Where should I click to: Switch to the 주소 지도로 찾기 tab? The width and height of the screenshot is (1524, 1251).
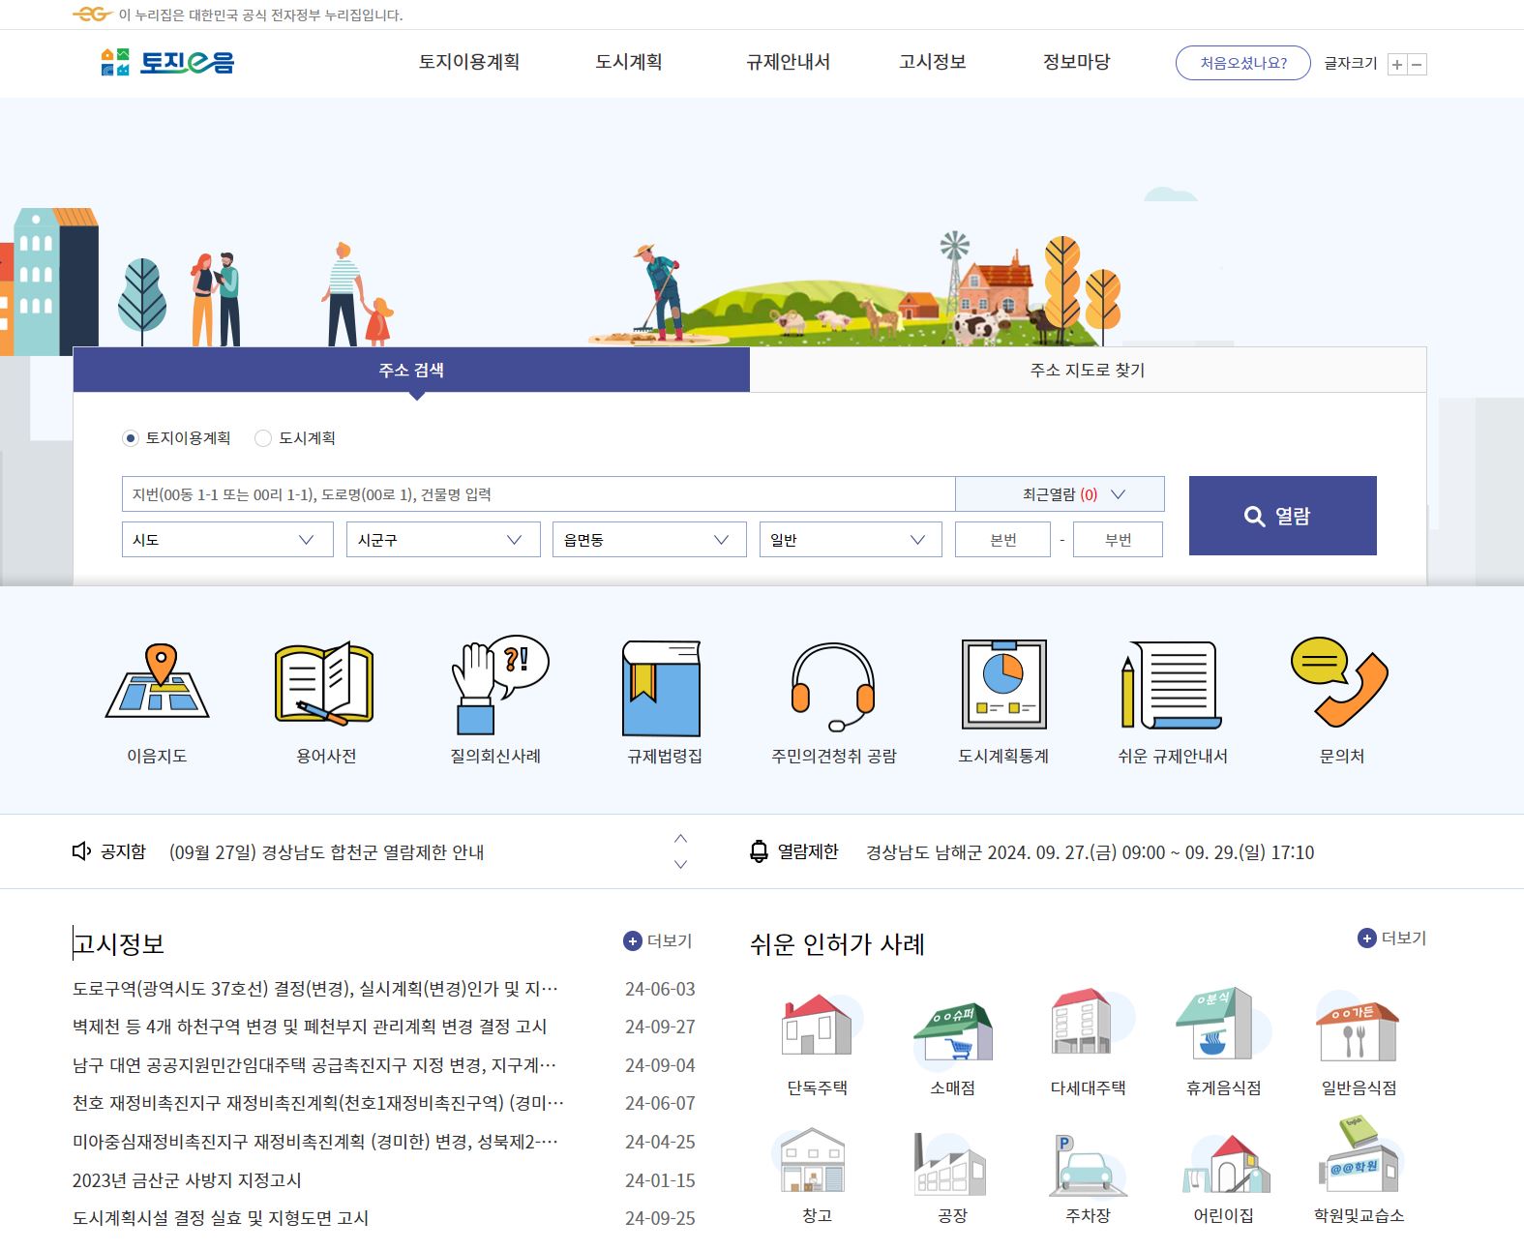pyautogui.click(x=1088, y=370)
